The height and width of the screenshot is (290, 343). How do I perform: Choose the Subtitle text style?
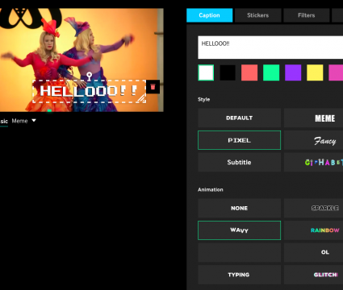239,162
